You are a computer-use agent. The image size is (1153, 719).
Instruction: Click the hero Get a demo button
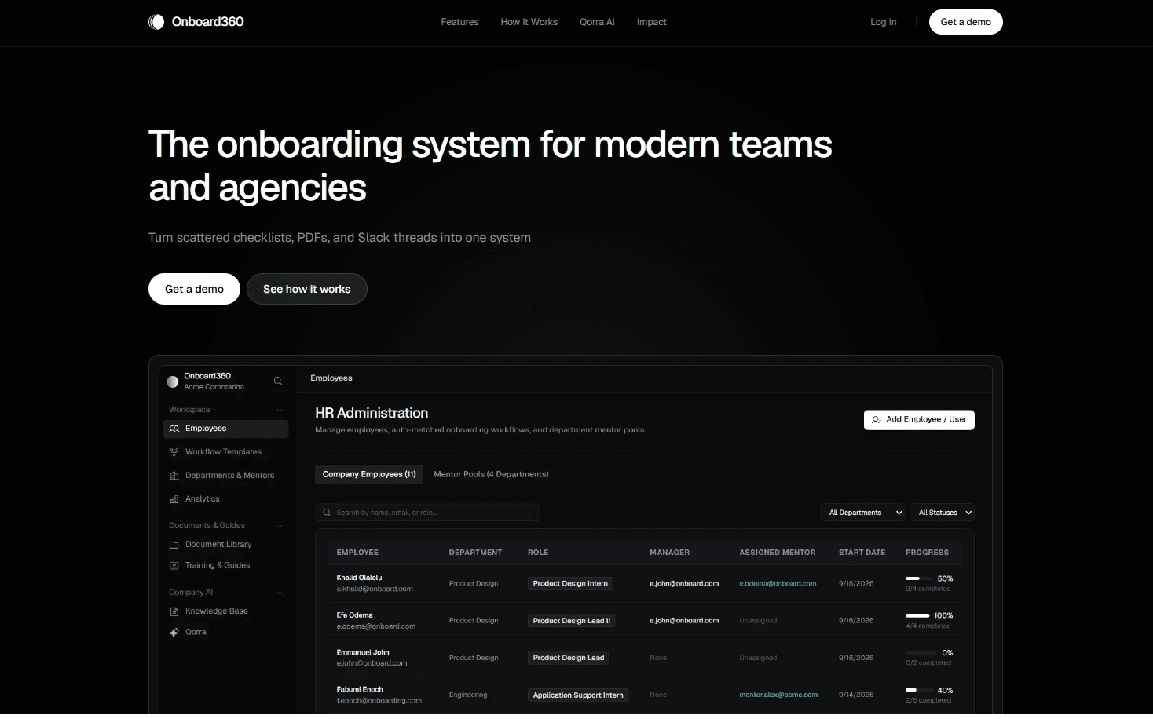point(194,289)
